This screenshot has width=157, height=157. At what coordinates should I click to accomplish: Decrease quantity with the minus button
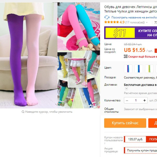[x=127, y=100]
